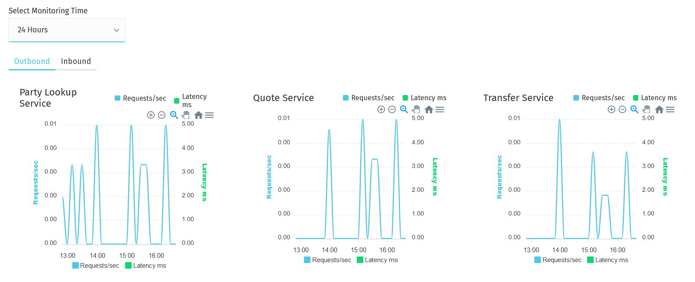
Task: Open the download menu on Party Lookup chart
Action: tap(210, 115)
